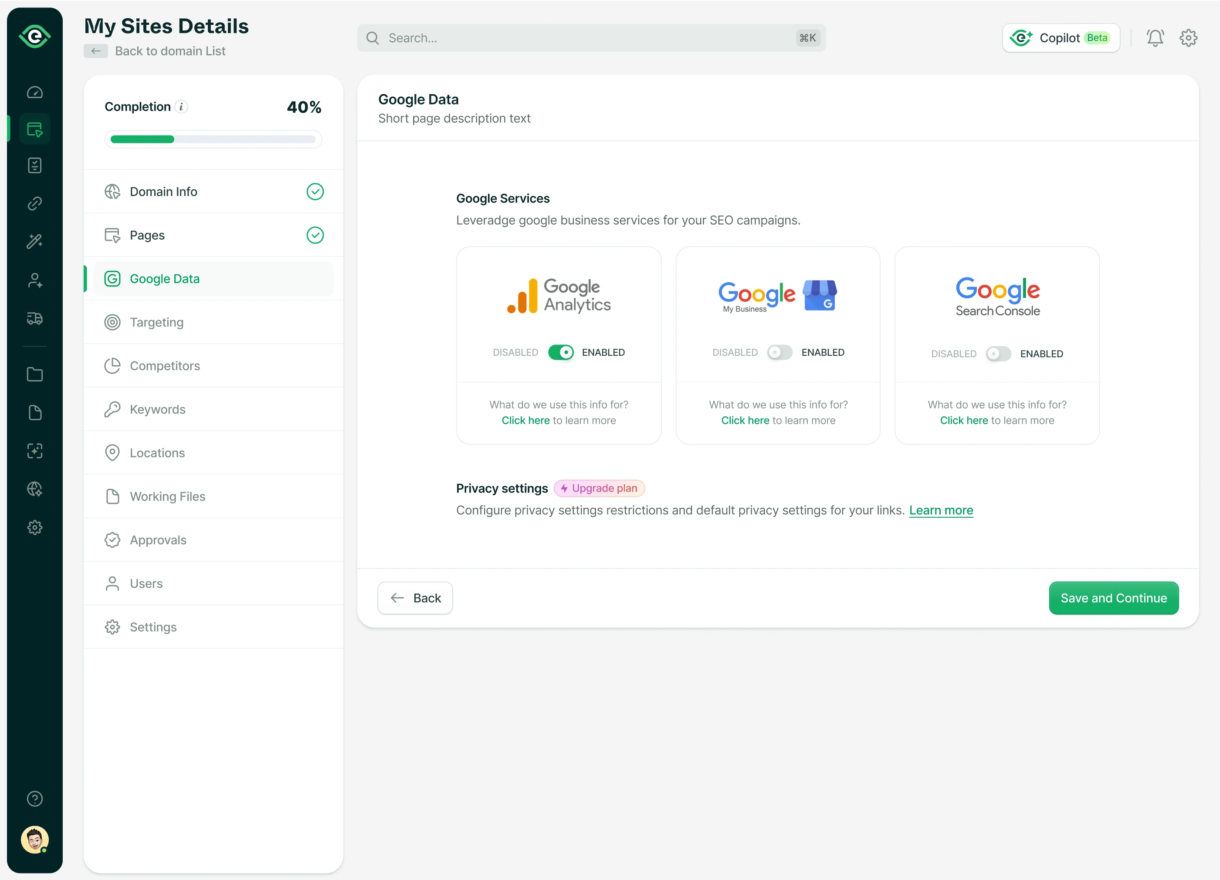Click the notification bell icon

[1155, 37]
